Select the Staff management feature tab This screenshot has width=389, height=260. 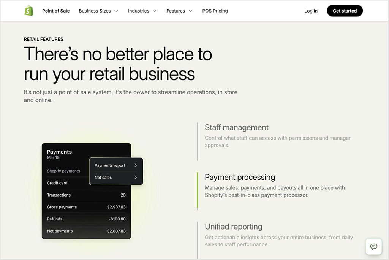pyautogui.click(x=237, y=127)
